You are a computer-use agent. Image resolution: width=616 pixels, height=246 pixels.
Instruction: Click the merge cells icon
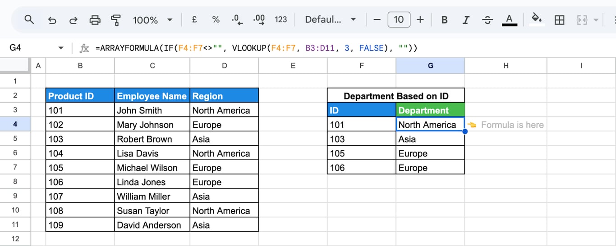[x=582, y=20]
